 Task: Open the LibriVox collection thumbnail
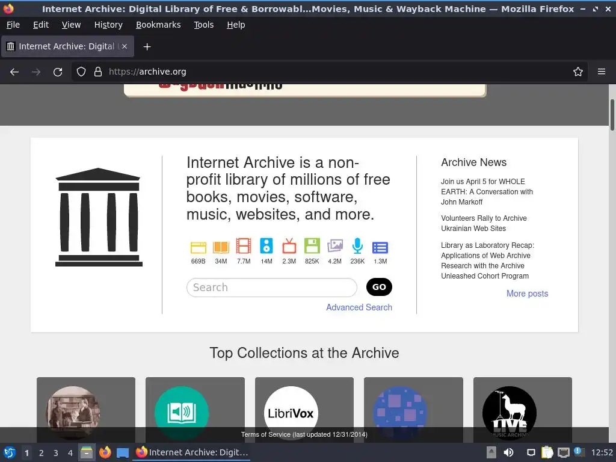point(291,413)
